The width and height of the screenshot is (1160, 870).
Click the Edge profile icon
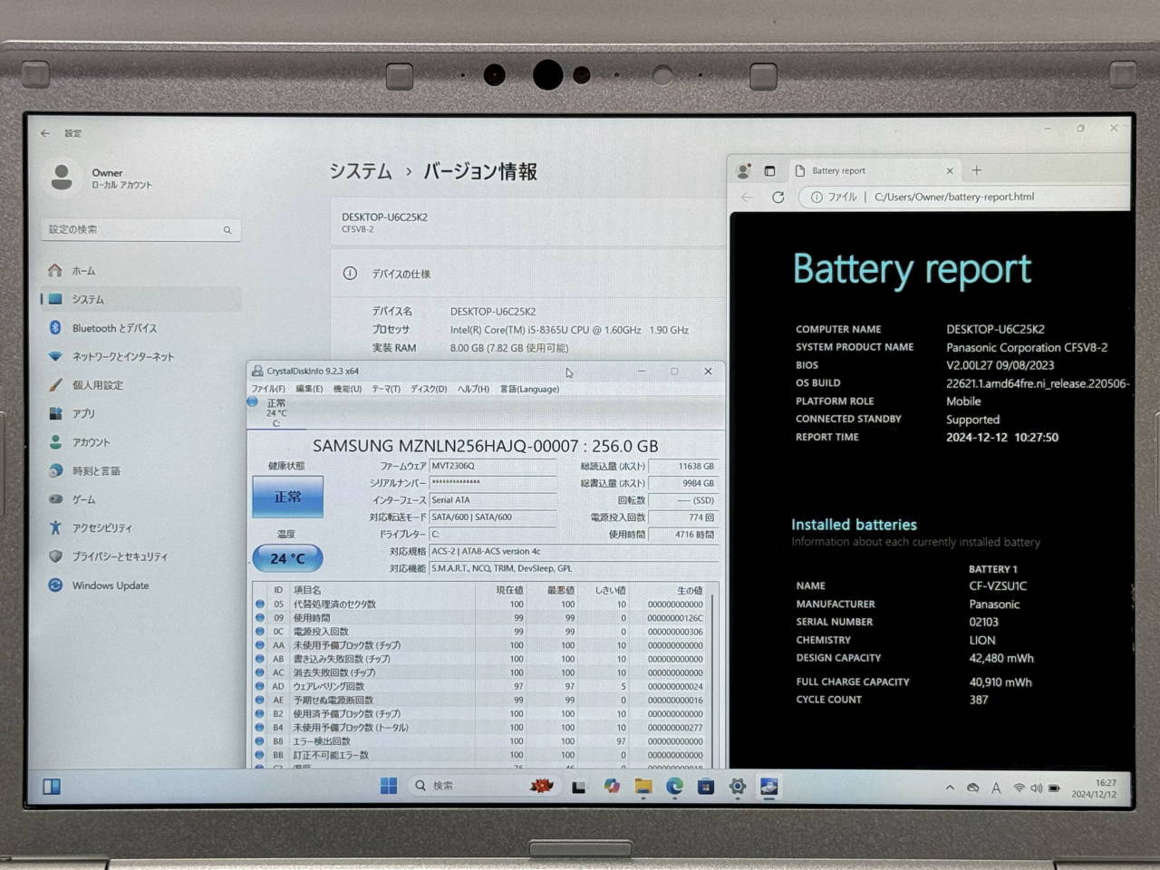tap(744, 170)
